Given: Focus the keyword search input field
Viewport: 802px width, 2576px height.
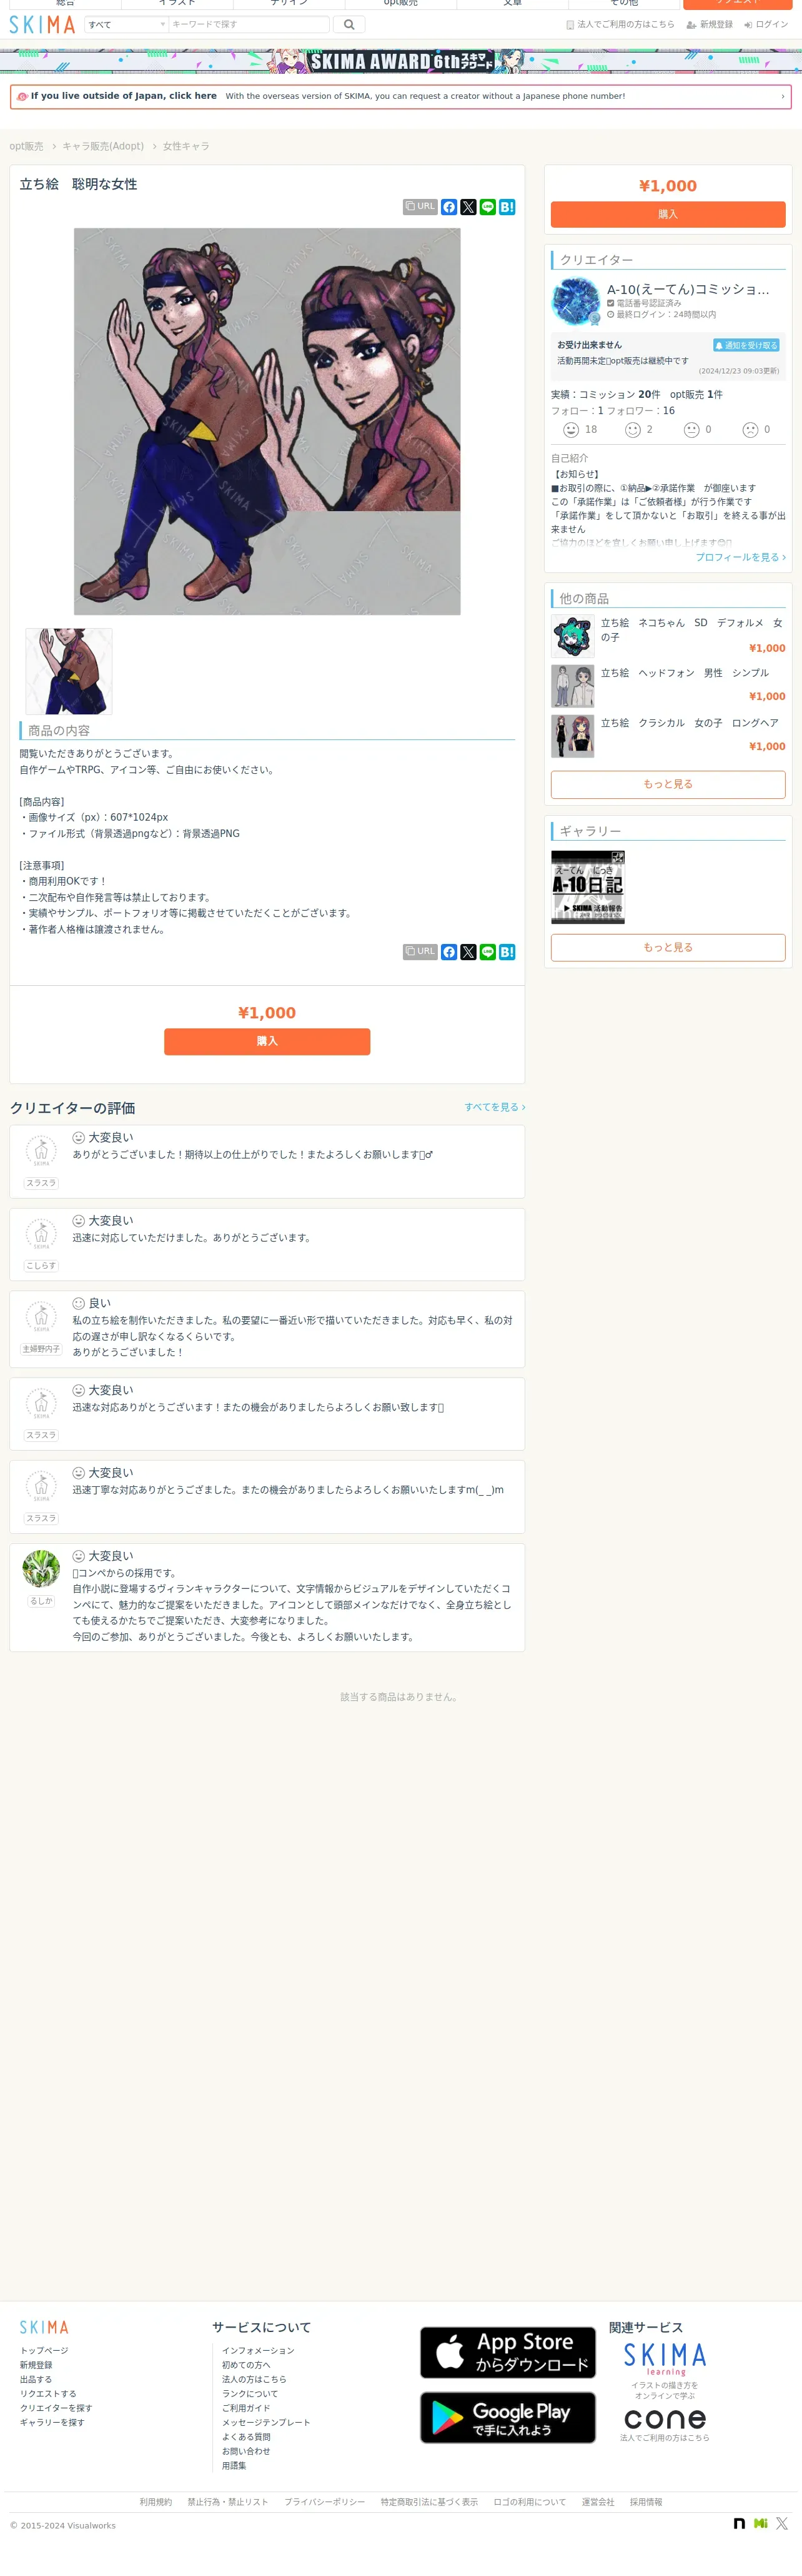Looking at the screenshot, I should point(249,24).
